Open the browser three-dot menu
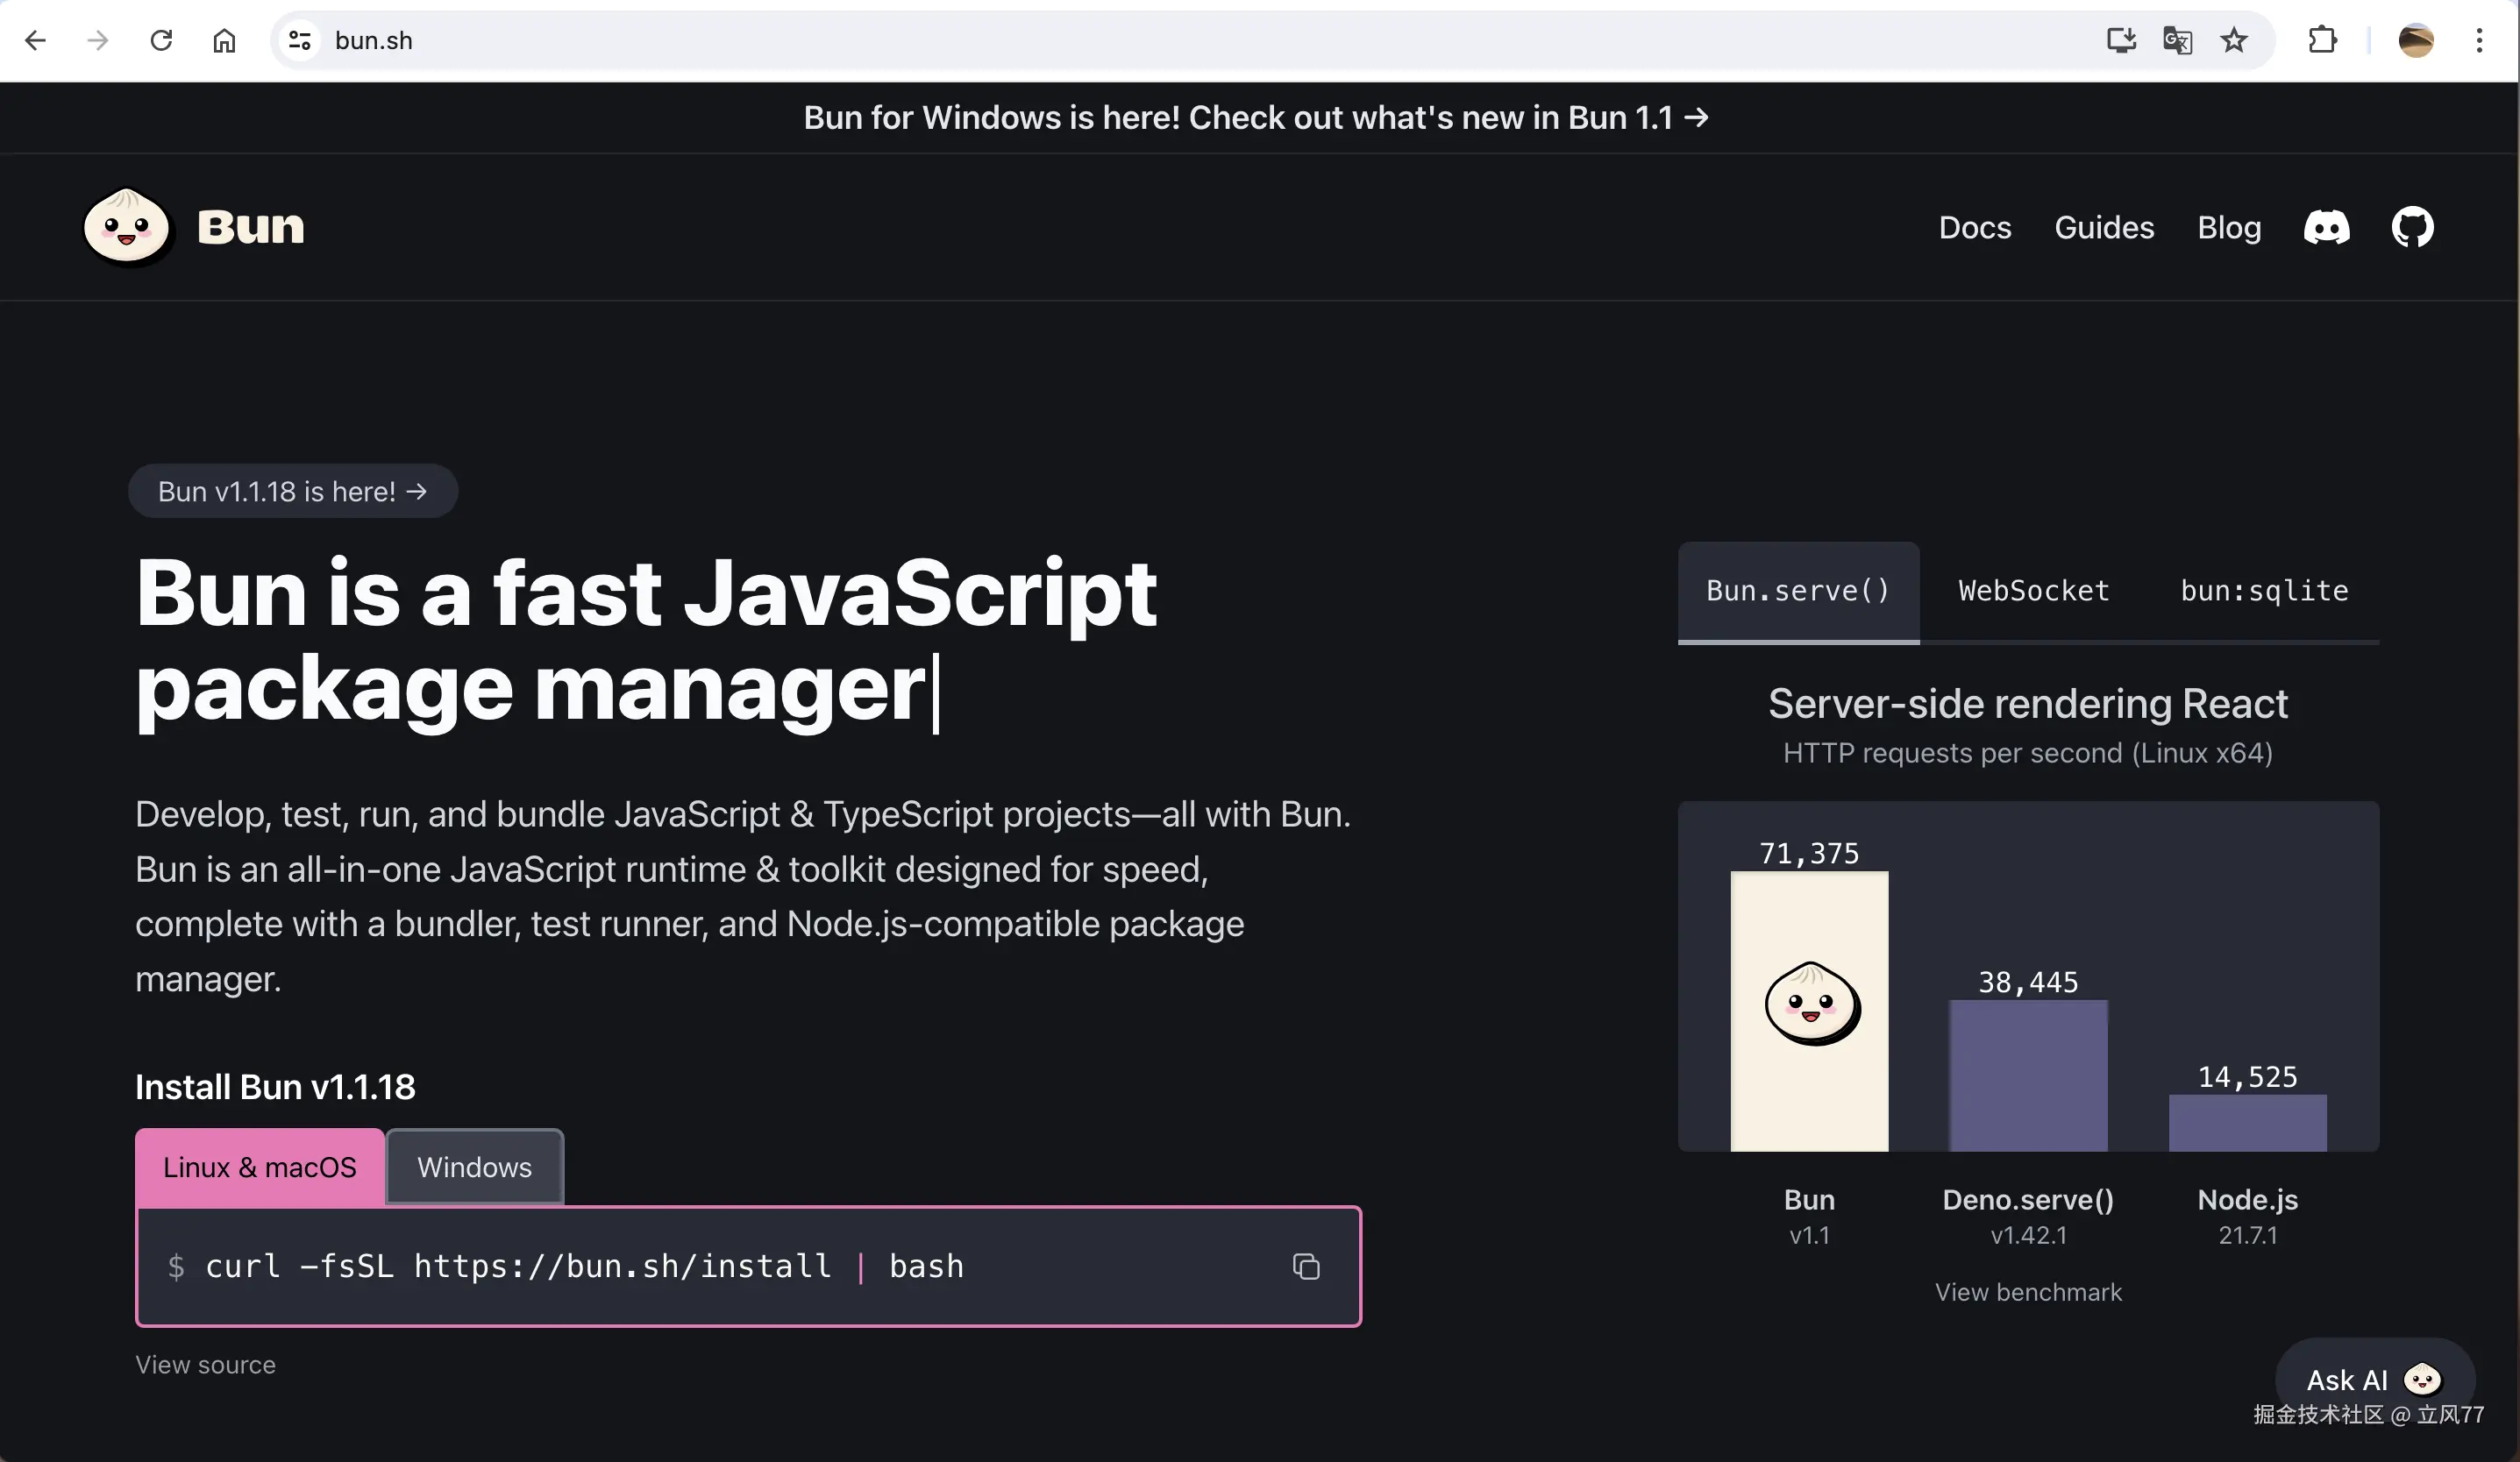The height and width of the screenshot is (1462, 2520). (2479, 41)
